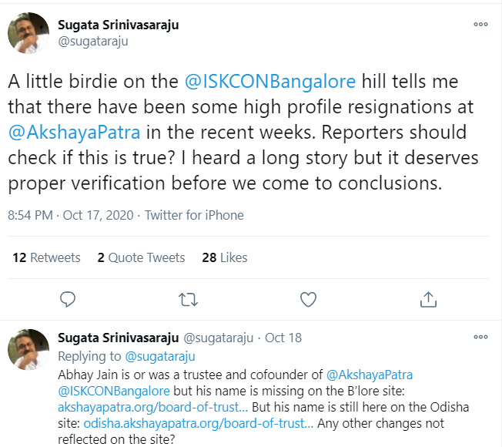Viewport: 502px width, 447px height.
Task: Open the three-dot more options menu
Action: coord(480,24)
